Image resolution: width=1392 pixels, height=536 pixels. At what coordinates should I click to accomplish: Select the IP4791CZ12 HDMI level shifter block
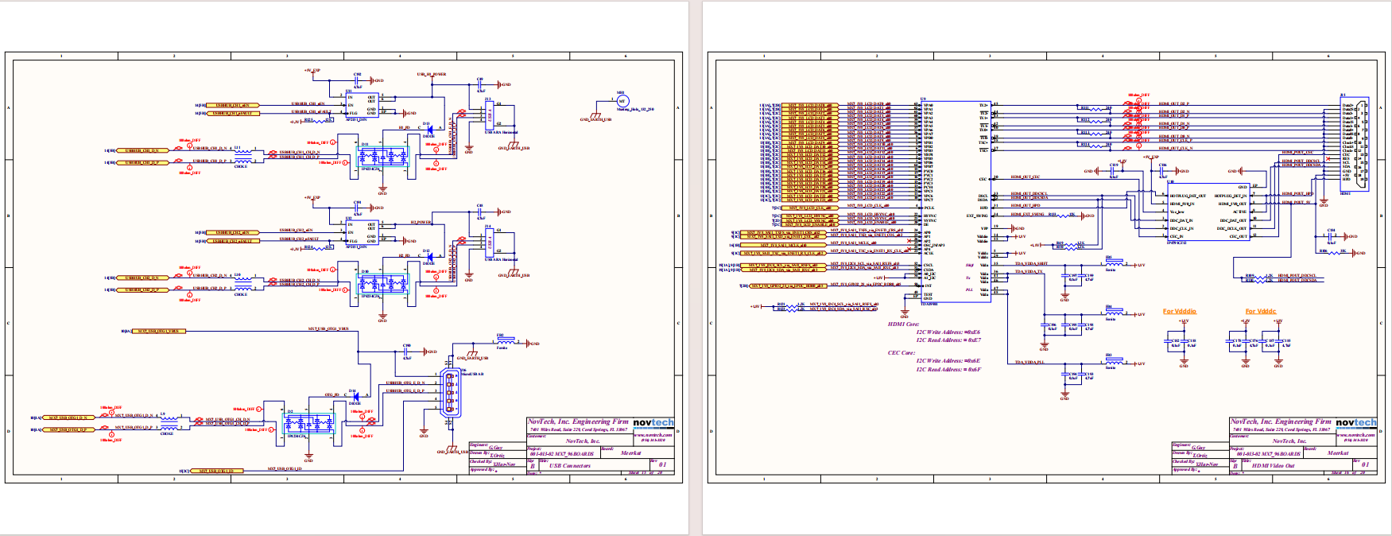pos(1208,212)
